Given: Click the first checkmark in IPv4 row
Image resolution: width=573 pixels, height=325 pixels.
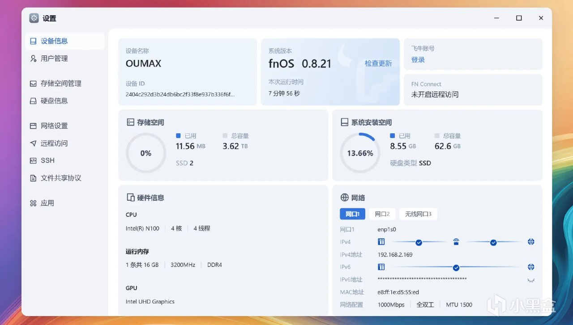Looking at the screenshot, I should (x=419, y=242).
